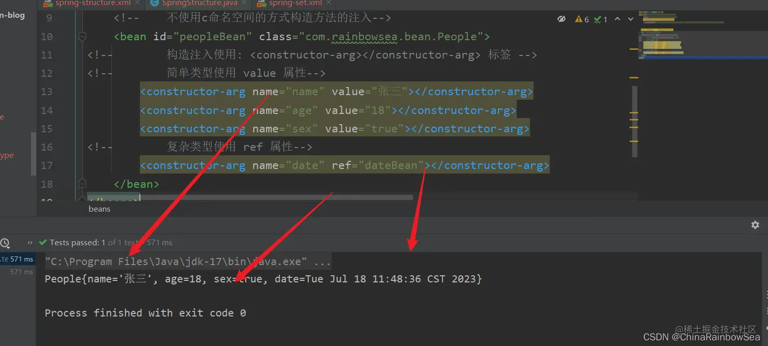Viewport: 768px width, 346px height.
Task: Place cursor on constructor-arg name="name" line
Action: 337,92
